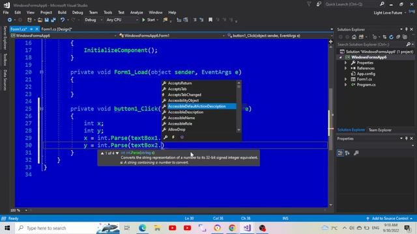
Task: Toggle auto-hide pin on Properties panel
Action: pos(406,138)
